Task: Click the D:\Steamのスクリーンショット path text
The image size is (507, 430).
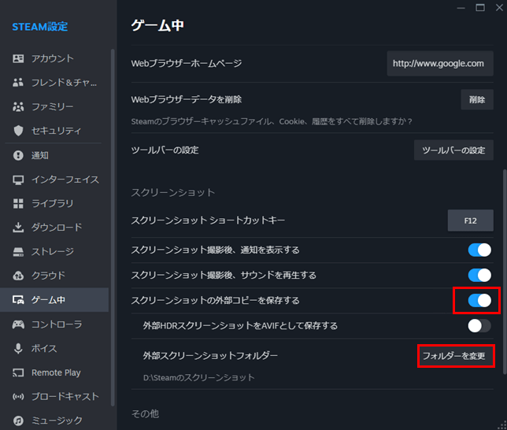Action: [x=199, y=377]
